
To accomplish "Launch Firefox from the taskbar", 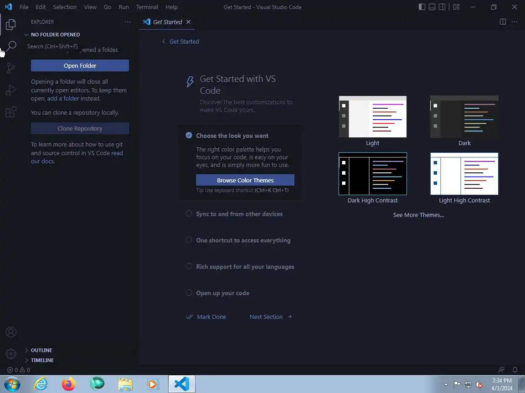I will [69, 384].
